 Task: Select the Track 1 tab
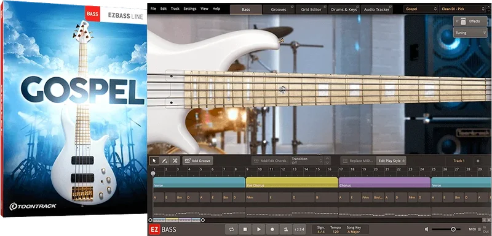[459, 161]
